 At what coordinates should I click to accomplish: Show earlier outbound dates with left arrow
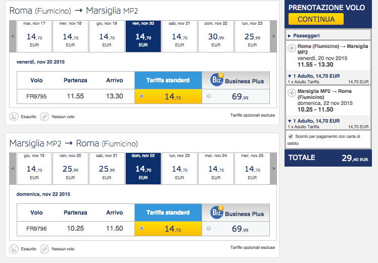tap(13, 36)
